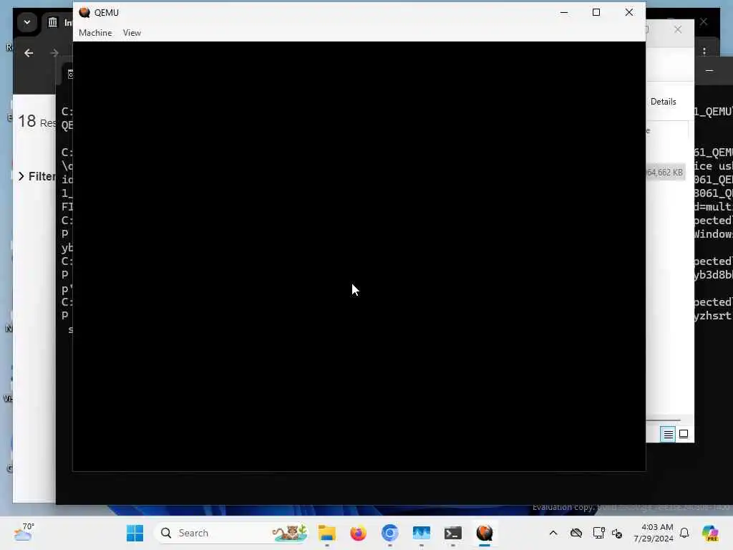This screenshot has width=733, height=550.
Task: Minimize the QEMU window
Action: click(x=564, y=12)
